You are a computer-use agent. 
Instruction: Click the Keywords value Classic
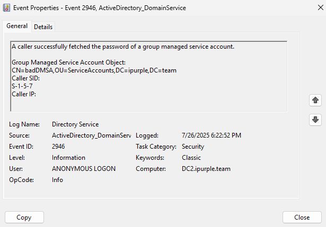coord(191,158)
